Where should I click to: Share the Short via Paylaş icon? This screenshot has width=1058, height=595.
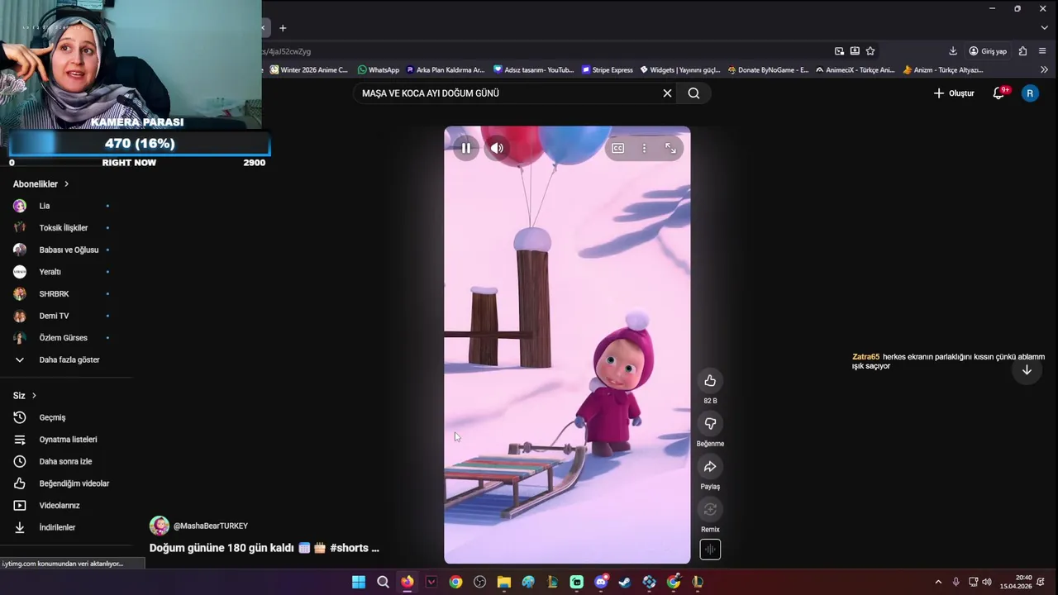[710, 467]
